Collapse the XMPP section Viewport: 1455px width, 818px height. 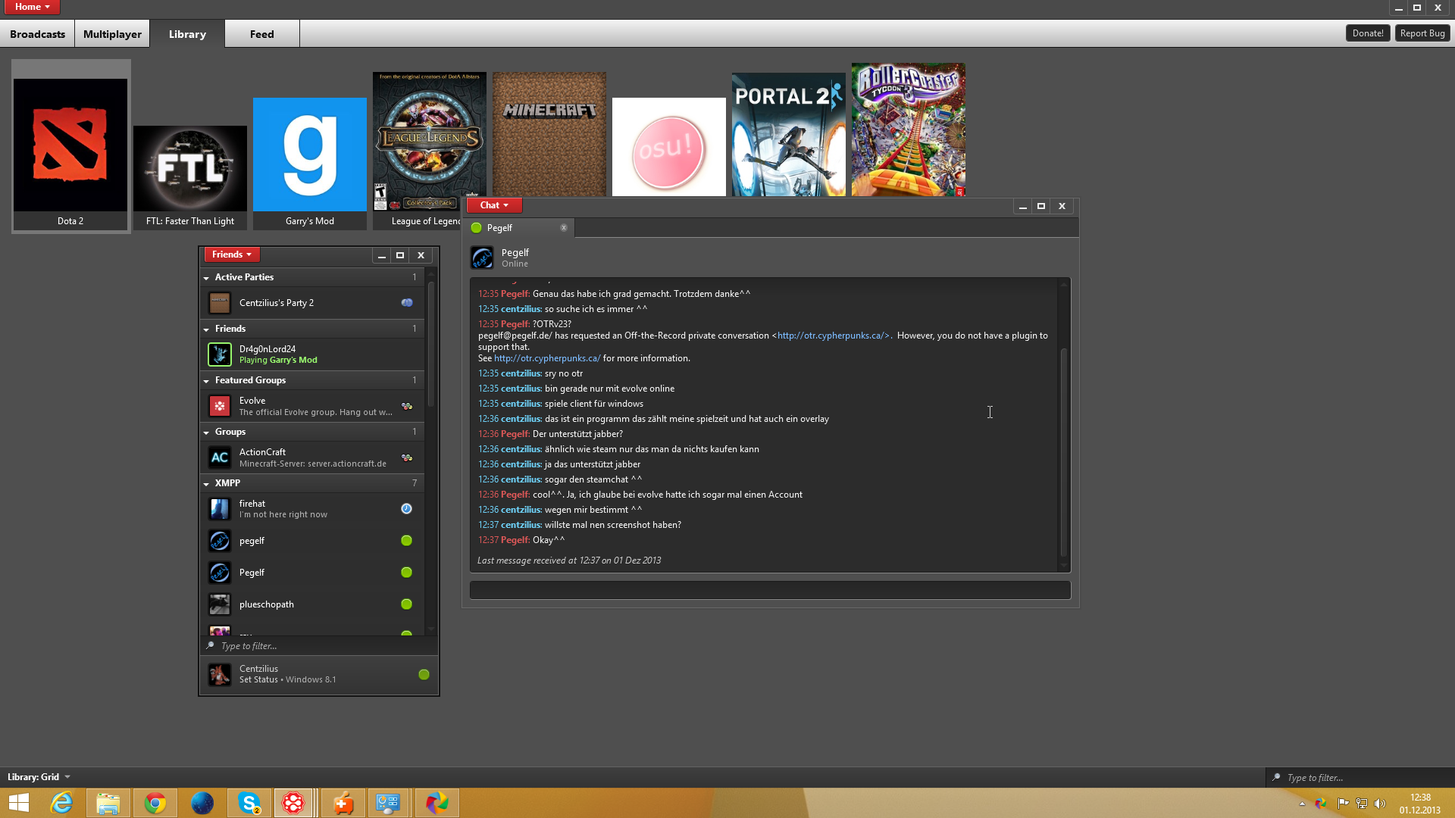pos(206,483)
